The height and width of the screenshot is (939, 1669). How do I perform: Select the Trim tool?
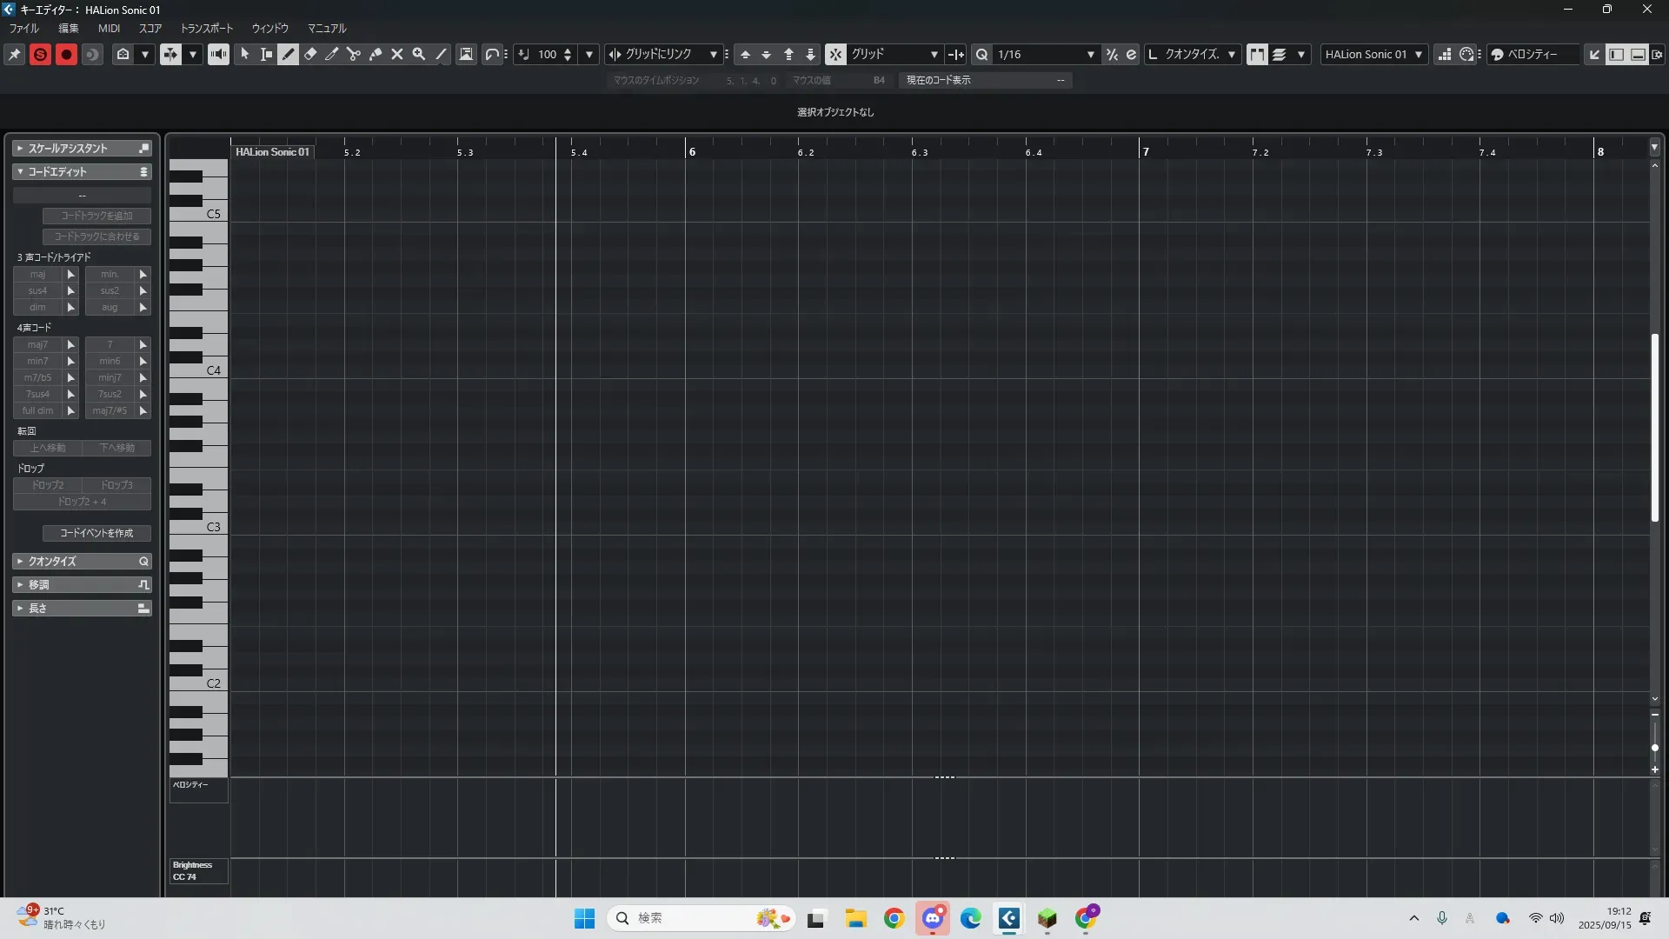tap(332, 54)
